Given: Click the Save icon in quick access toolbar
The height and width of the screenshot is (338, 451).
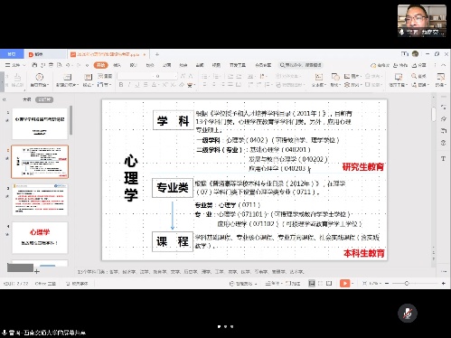Looking at the screenshot, I should click(34, 65).
